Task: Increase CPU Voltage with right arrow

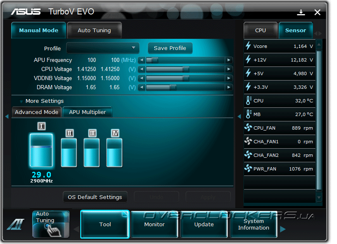Action: coord(229,69)
